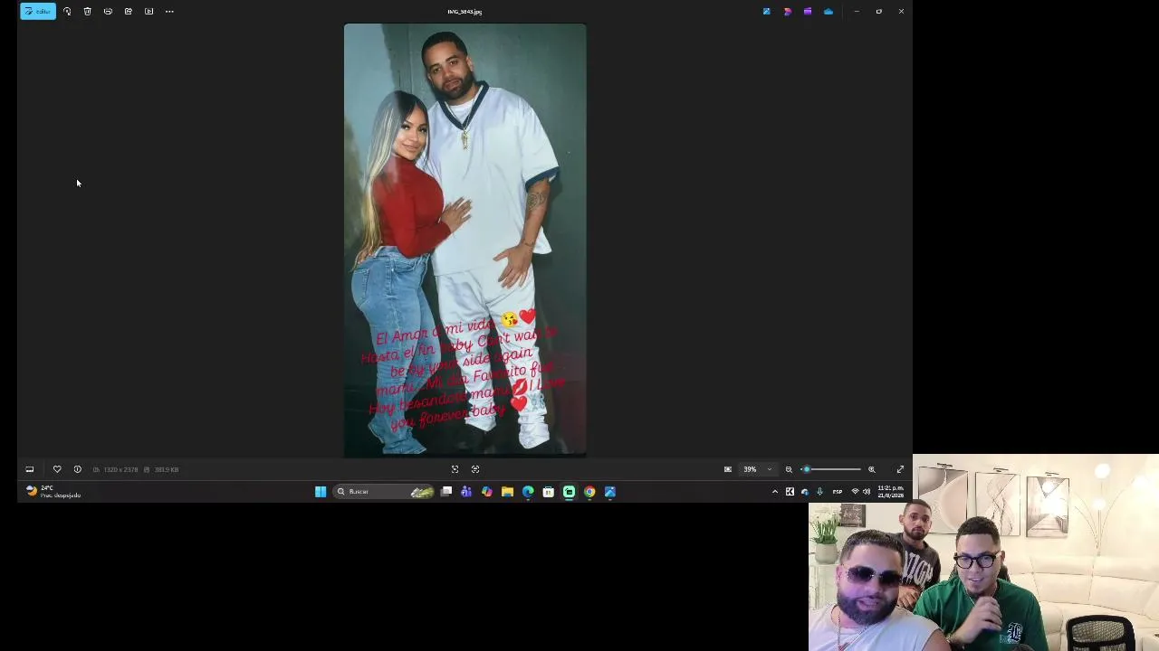
Task: Open the green app icon on the taskbar
Action: [569, 492]
